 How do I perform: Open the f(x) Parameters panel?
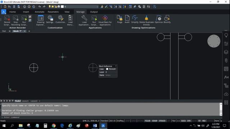click(x=226, y=77)
